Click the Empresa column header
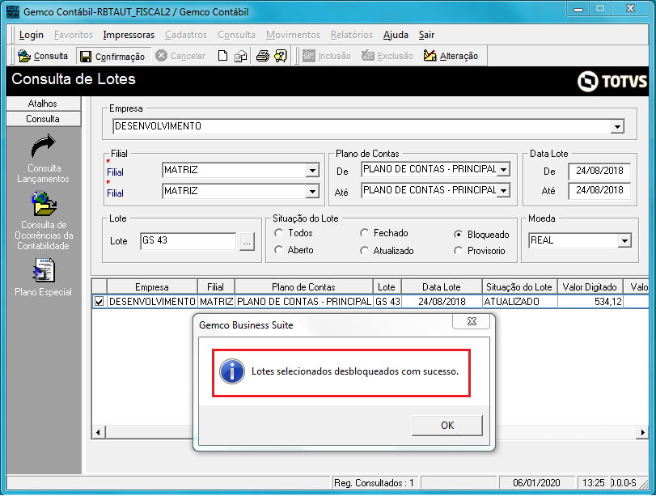This screenshot has width=656, height=496. click(x=152, y=287)
